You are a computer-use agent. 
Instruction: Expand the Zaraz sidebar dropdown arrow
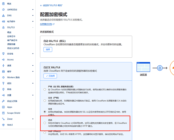(x=33, y=119)
